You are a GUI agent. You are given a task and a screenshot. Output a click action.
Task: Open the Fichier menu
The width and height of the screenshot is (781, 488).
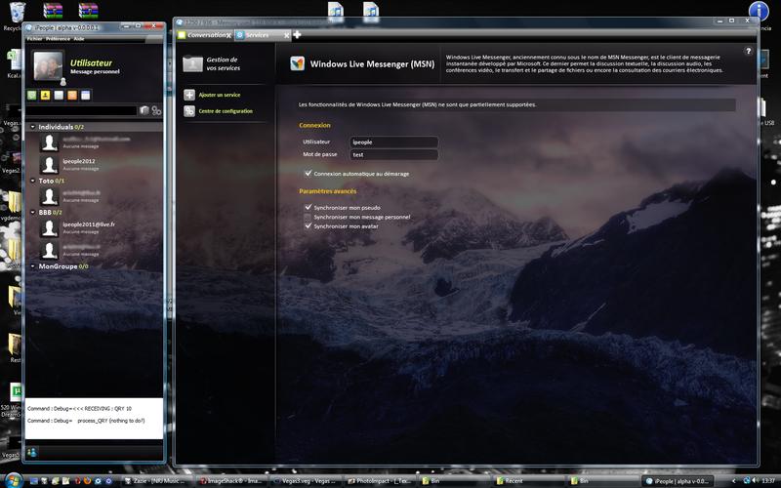34,39
